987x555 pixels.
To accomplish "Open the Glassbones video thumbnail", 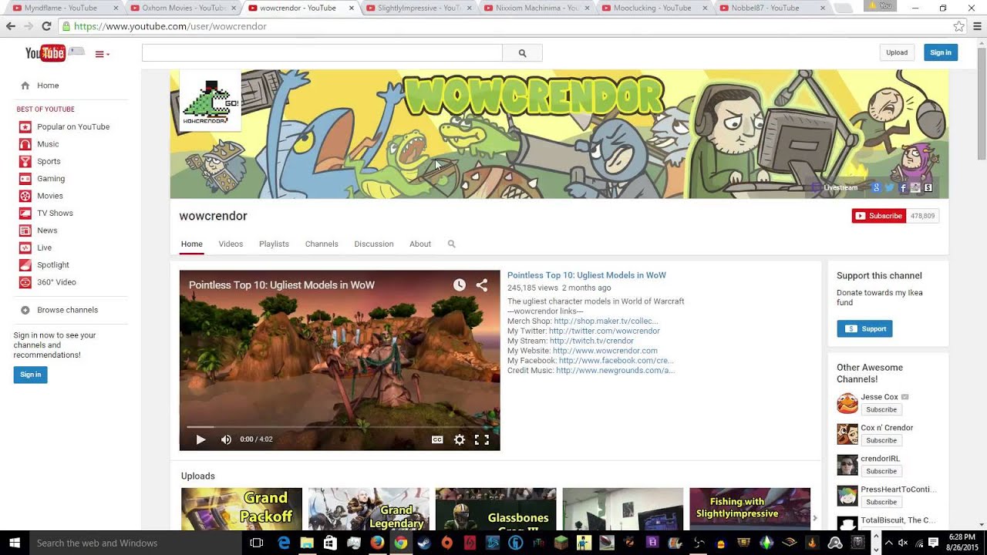I will click(x=496, y=509).
